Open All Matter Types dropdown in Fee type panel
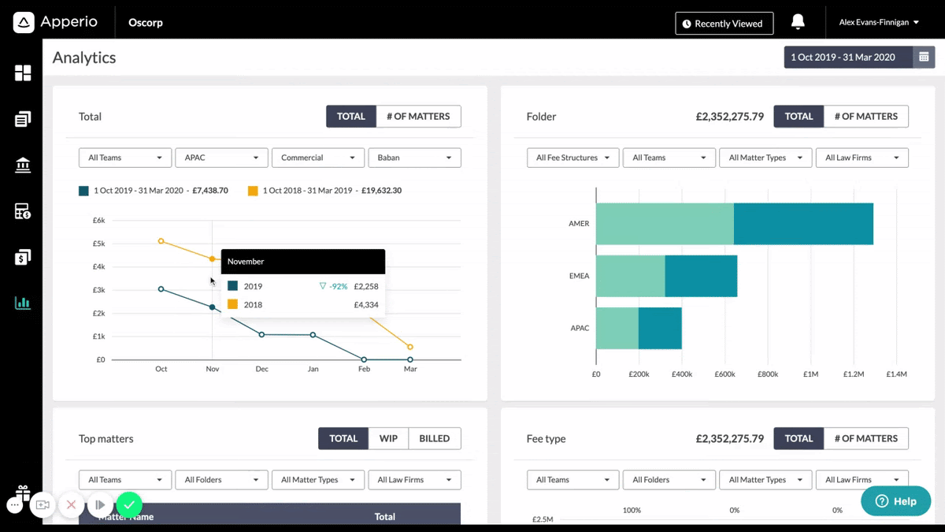 coord(765,480)
